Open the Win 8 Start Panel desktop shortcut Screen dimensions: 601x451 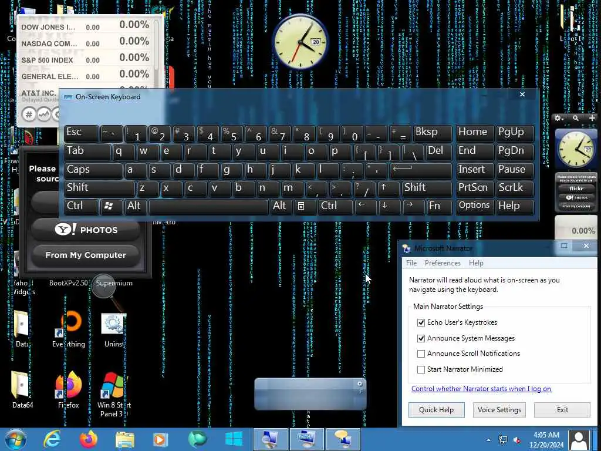click(x=114, y=395)
